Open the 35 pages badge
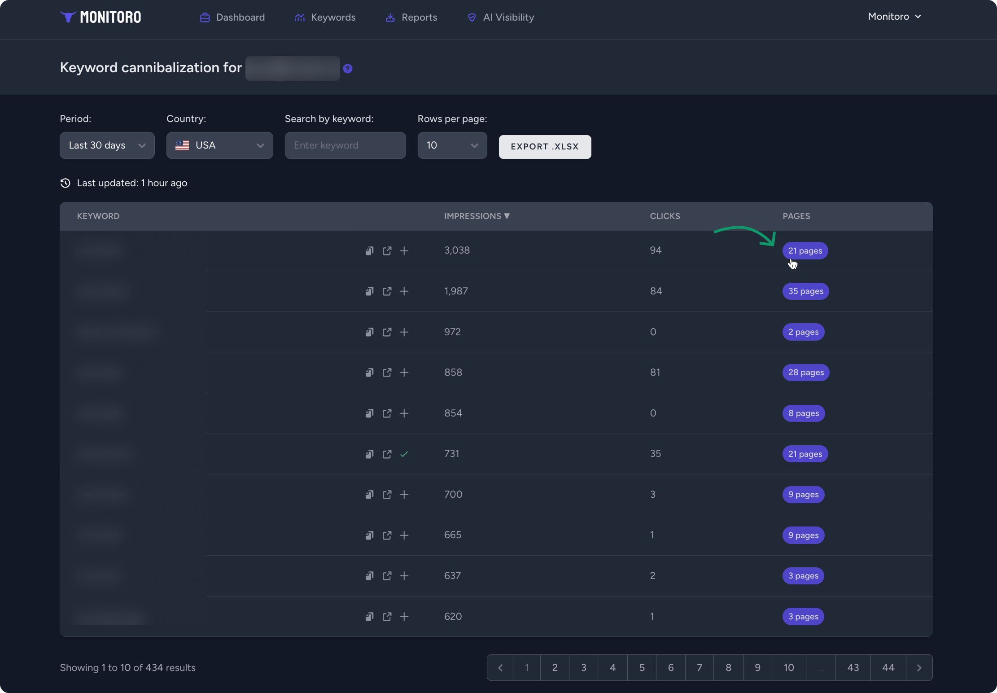Screen dimensions: 997x693 tap(805, 291)
